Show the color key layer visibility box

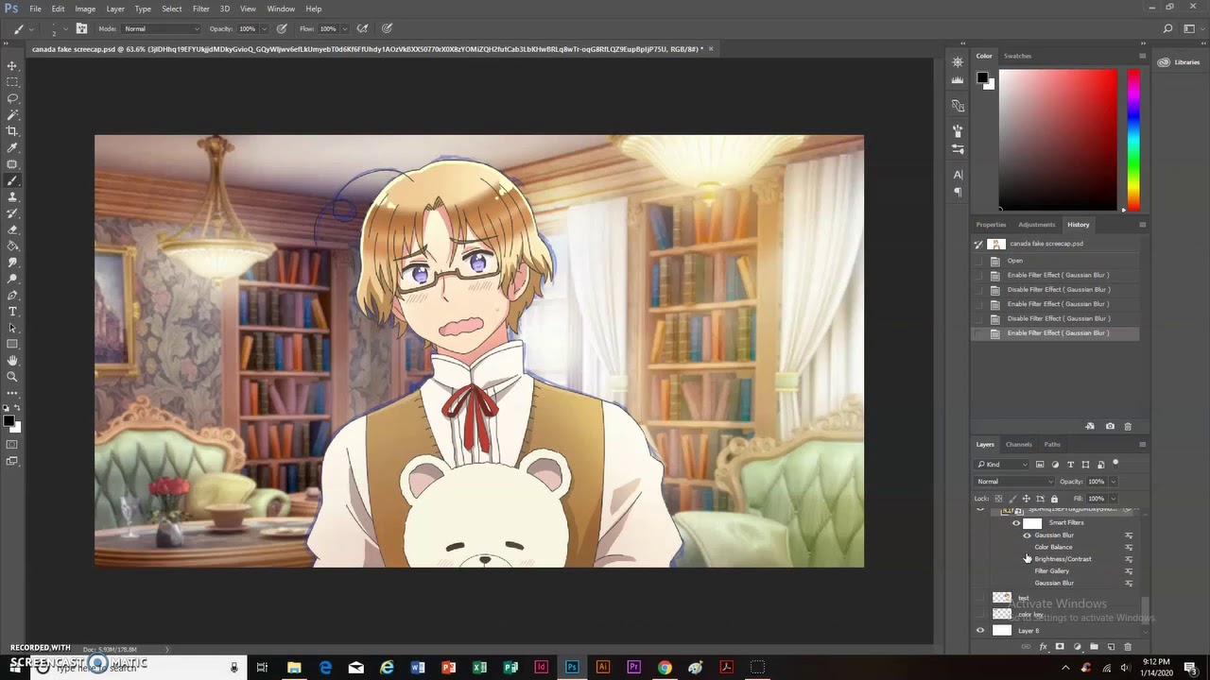(979, 614)
